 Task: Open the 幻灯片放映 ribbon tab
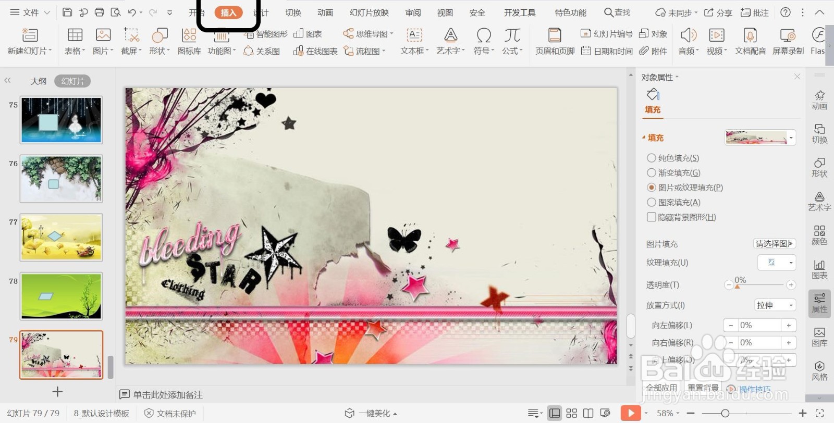369,13
